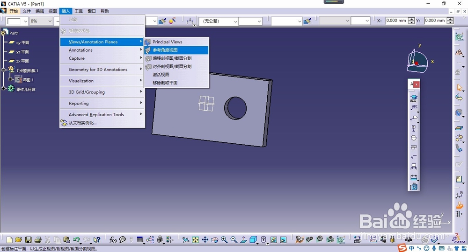Select the xy 平面 tree item
This screenshot has width=468, height=252.
[19, 42]
